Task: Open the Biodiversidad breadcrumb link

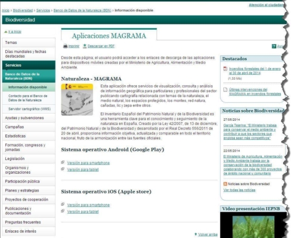Action: tap(23, 10)
